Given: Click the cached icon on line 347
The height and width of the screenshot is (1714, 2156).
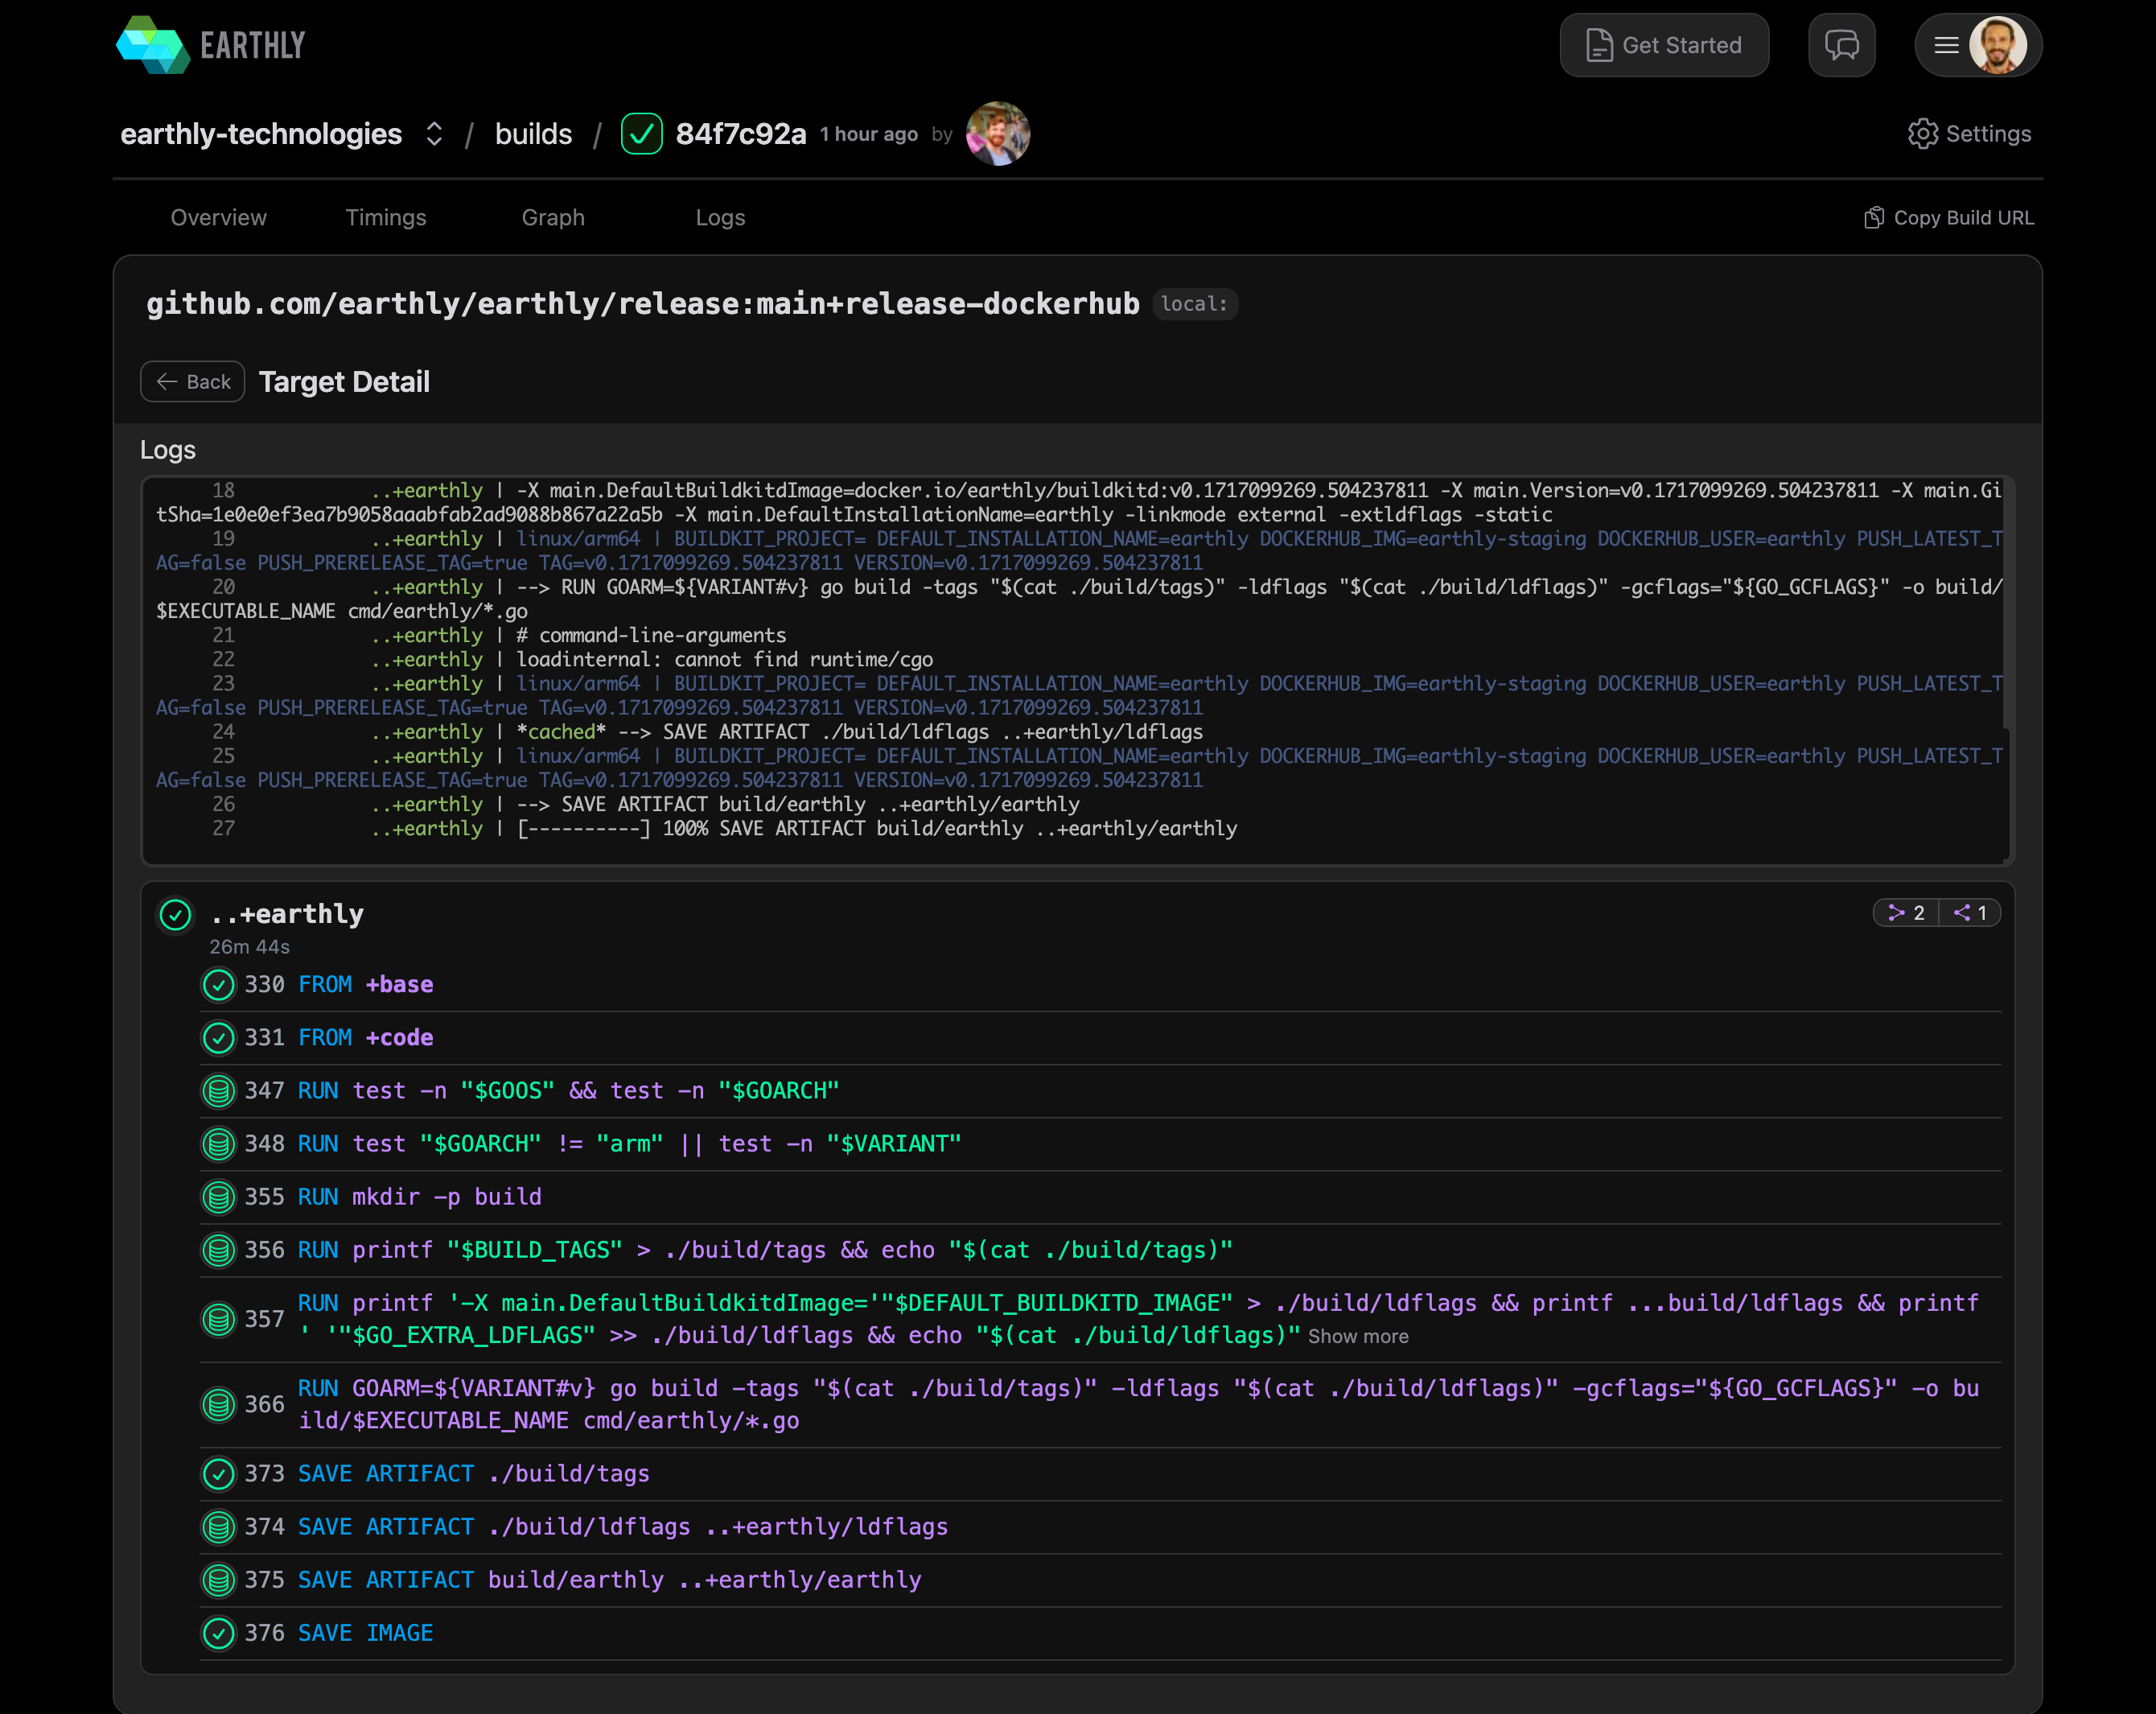Looking at the screenshot, I should pyautogui.click(x=218, y=1091).
